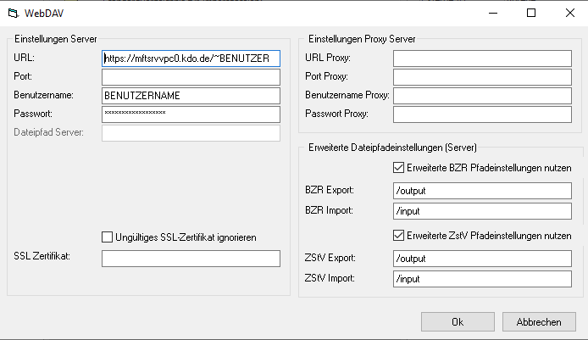Click the Port Proxy input field
The image size is (588, 340).
coord(482,77)
